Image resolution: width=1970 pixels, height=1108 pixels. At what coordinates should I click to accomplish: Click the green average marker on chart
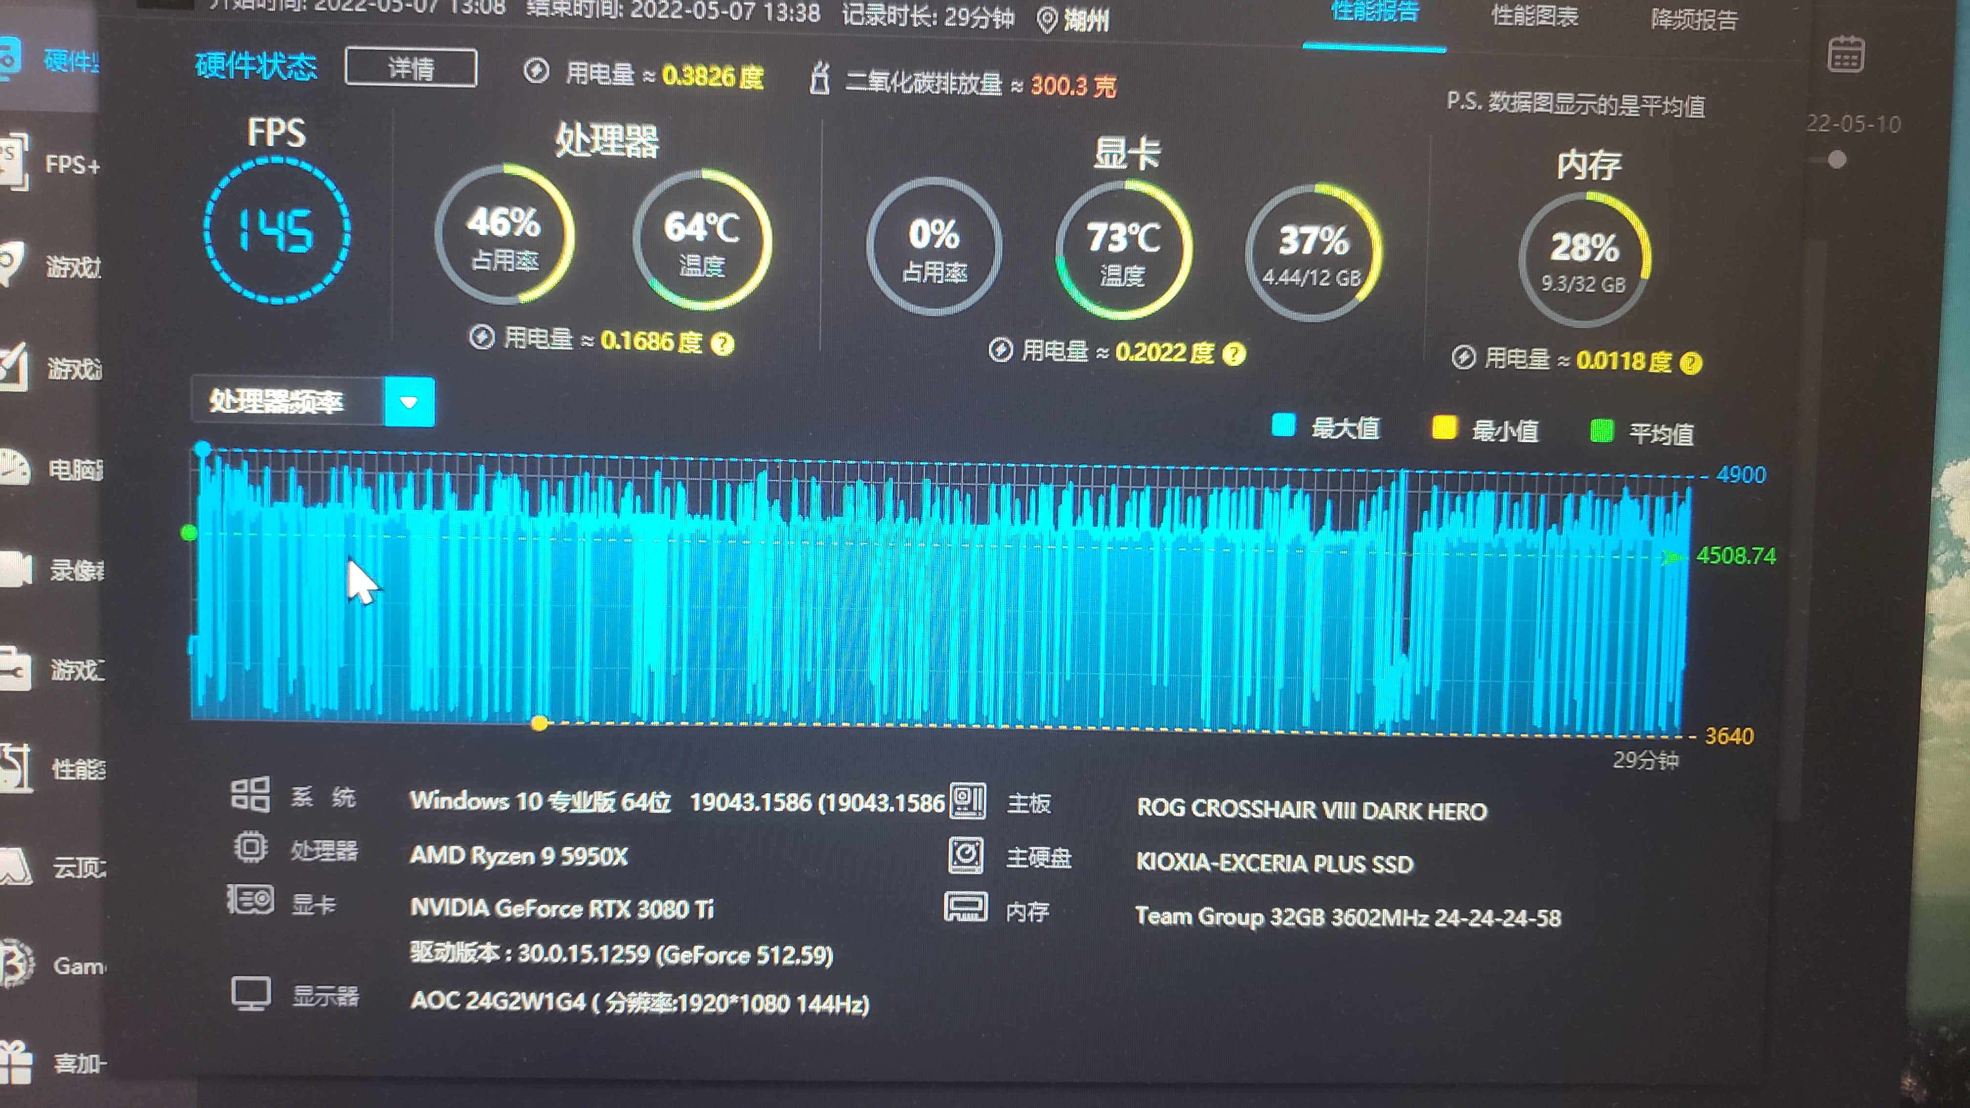189,532
